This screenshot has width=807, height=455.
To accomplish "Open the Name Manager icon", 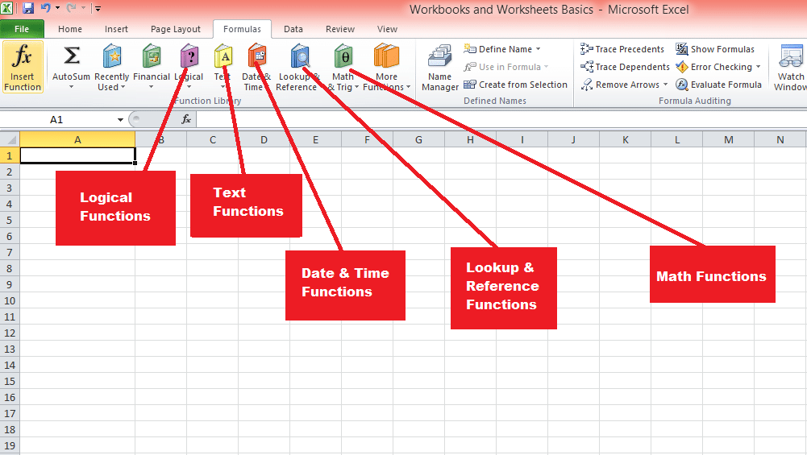I will [x=439, y=56].
